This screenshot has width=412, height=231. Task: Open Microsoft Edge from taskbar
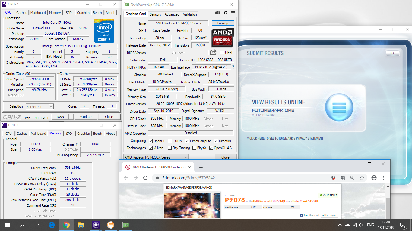point(52,225)
